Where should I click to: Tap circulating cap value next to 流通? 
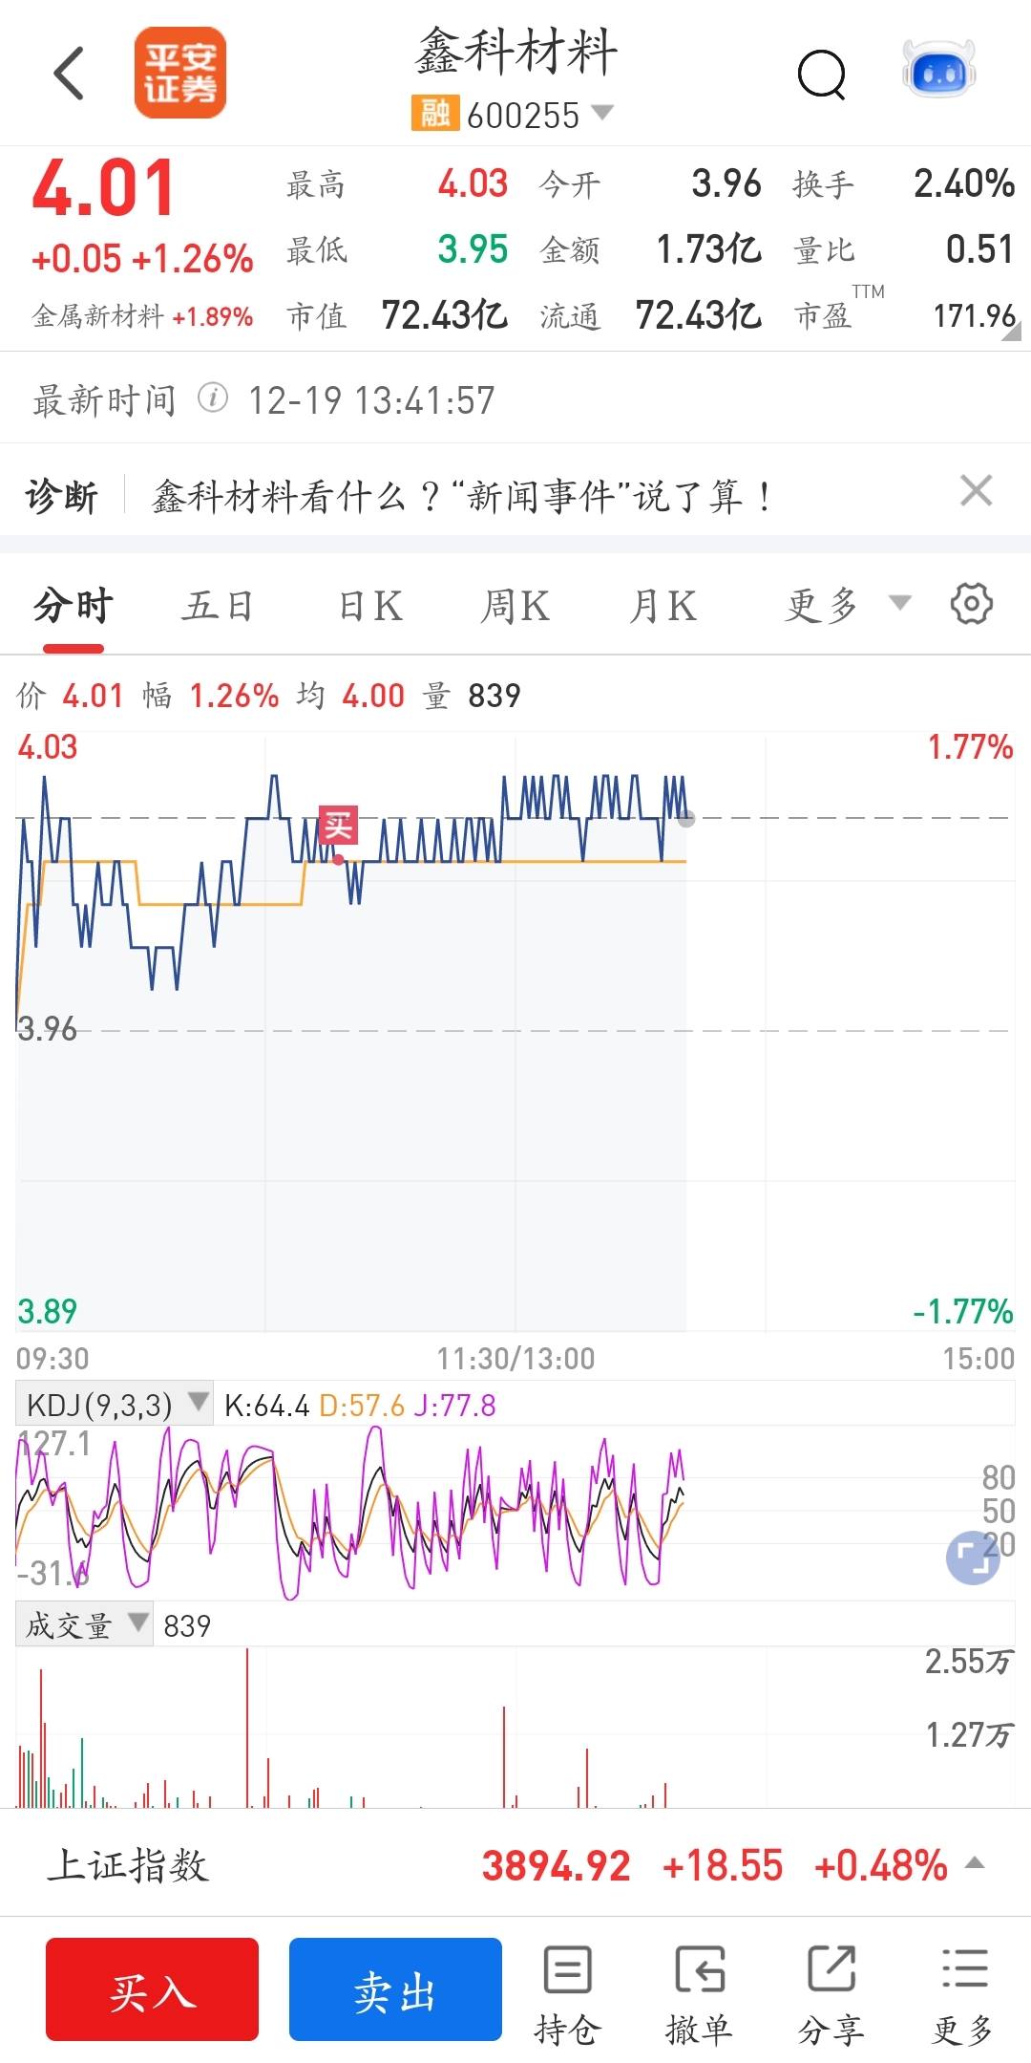698,314
